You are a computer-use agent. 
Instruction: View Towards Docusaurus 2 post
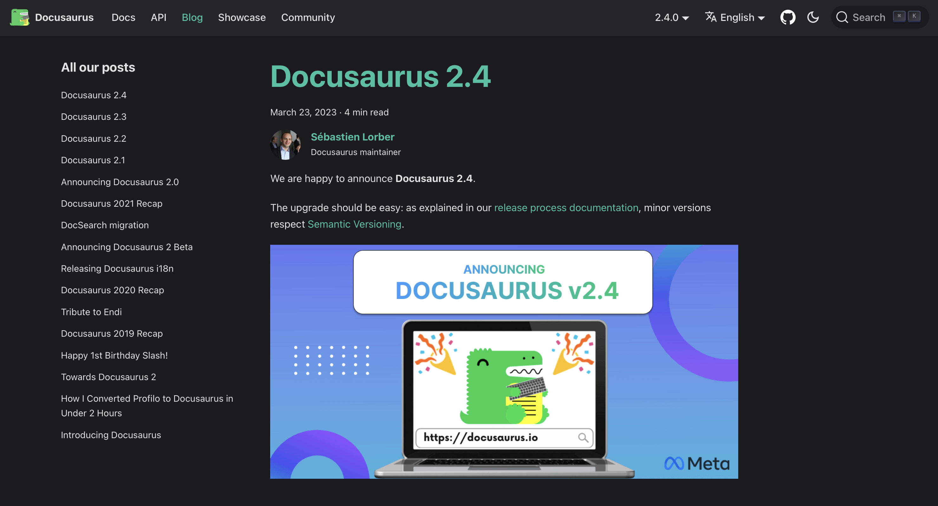click(x=108, y=377)
